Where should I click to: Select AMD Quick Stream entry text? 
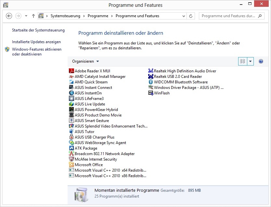click(91, 82)
